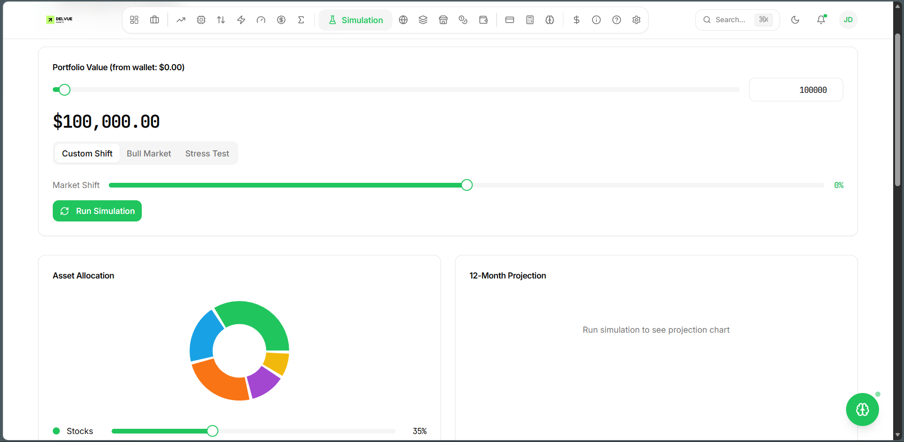Click the page vertical scrollbar thumb
Viewport: 904px width, 442px height.
coord(897,109)
